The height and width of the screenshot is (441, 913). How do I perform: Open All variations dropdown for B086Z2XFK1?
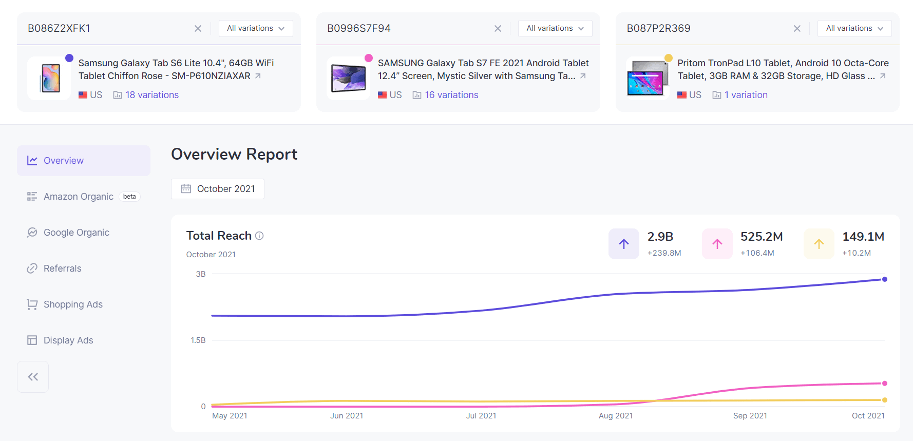pos(256,28)
